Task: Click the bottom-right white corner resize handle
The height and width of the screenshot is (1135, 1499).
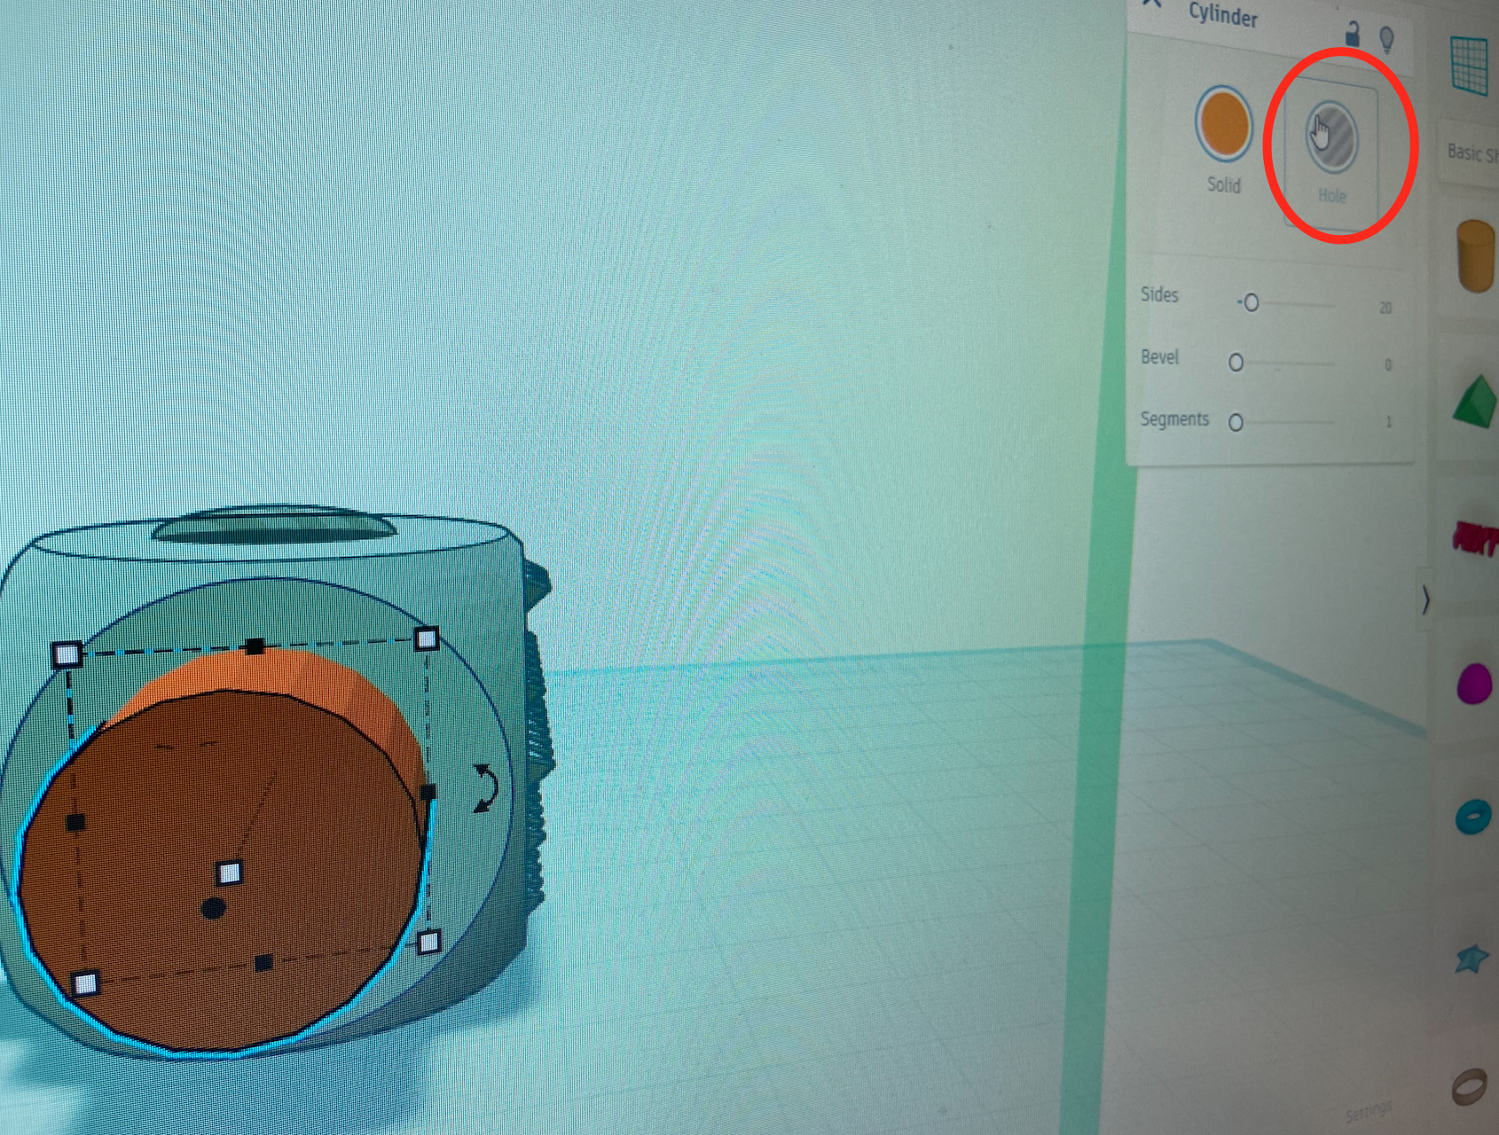Action: [429, 942]
